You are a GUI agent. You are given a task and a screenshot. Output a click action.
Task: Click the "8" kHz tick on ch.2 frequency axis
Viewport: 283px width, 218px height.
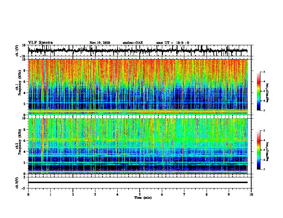pyautogui.click(x=25, y=130)
